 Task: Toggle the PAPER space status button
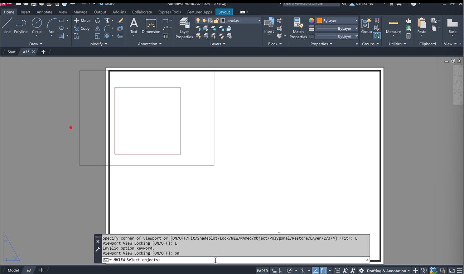click(x=262, y=271)
